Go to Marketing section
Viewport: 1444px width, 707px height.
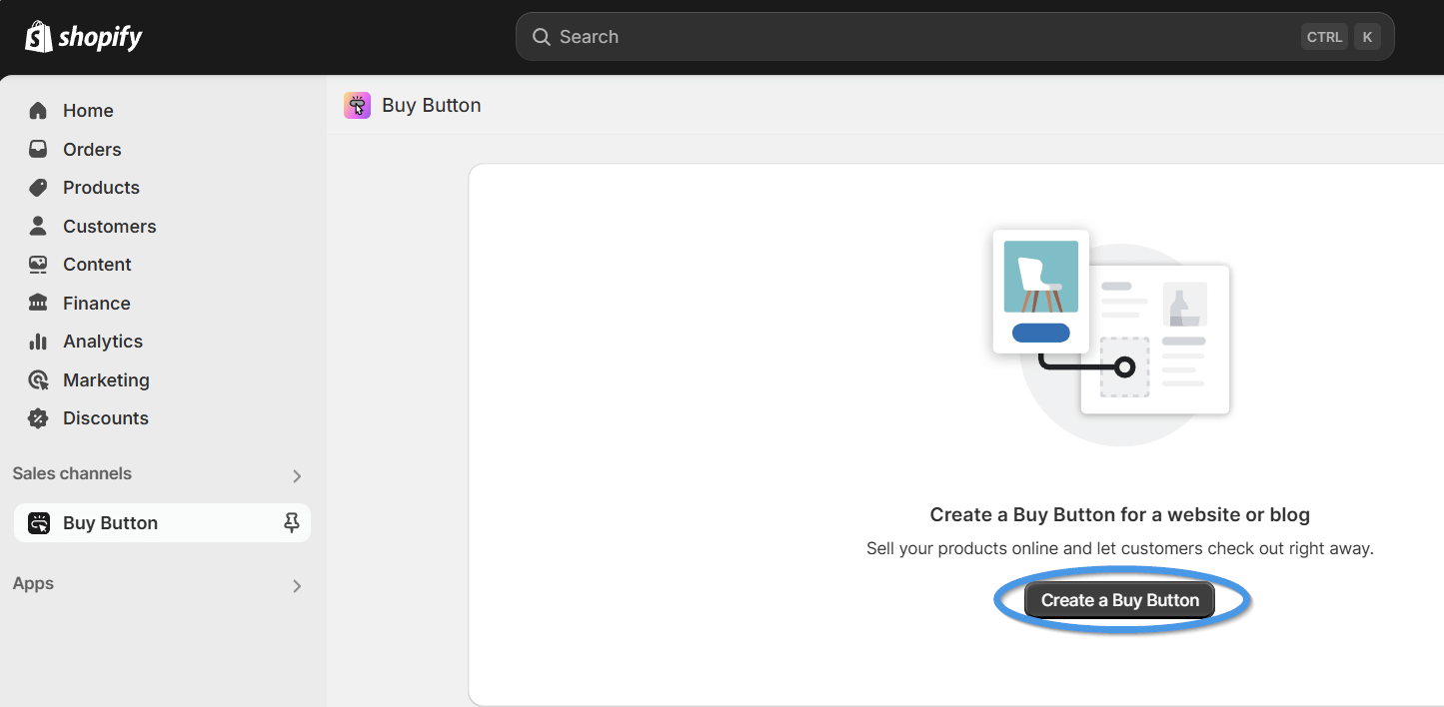click(x=106, y=379)
